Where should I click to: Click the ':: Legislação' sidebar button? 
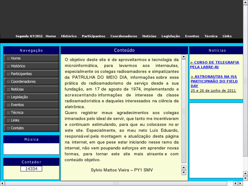31,97
